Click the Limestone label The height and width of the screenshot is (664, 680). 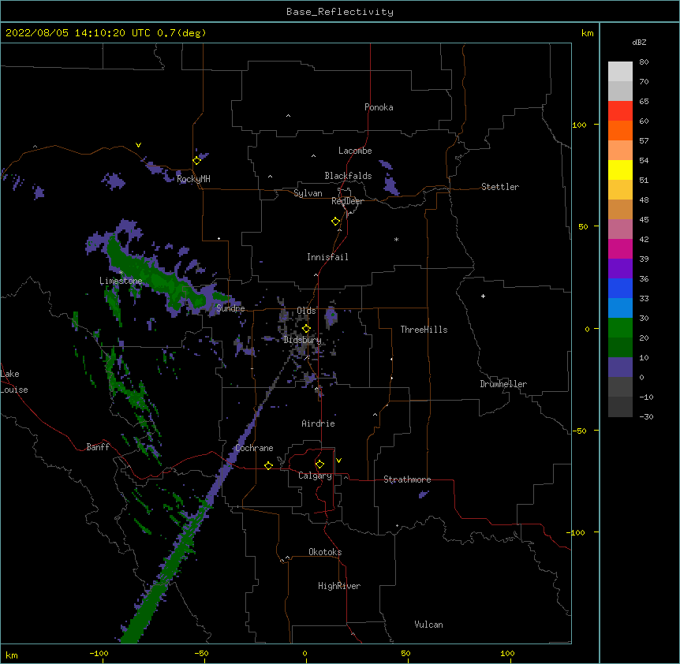[121, 281]
